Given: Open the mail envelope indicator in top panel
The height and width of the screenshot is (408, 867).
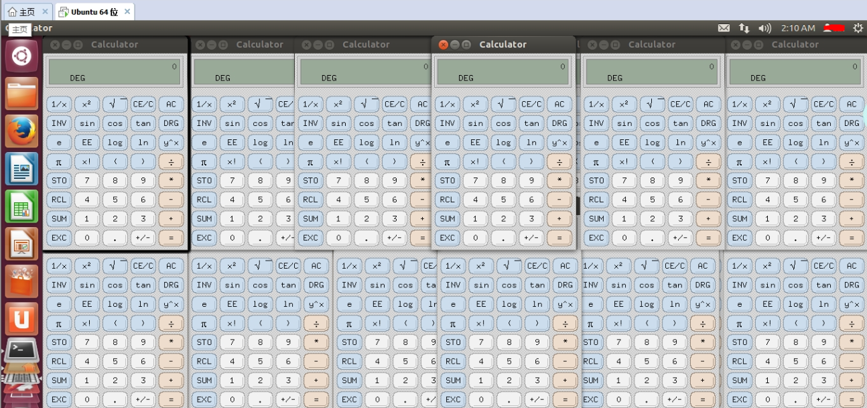Looking at the screenshot, I should point(724,28).
